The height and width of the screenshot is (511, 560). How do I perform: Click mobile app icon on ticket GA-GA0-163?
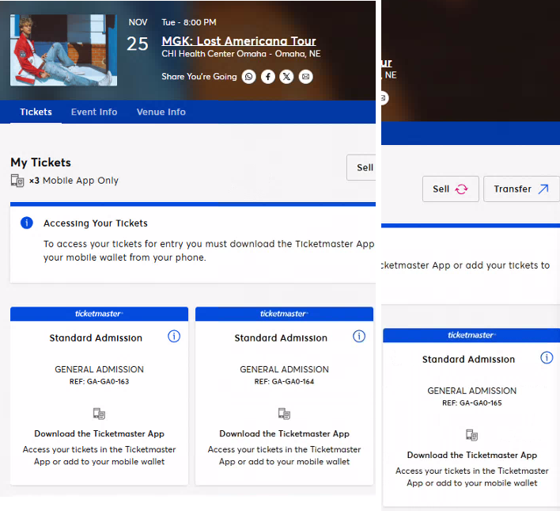point(100,414)
